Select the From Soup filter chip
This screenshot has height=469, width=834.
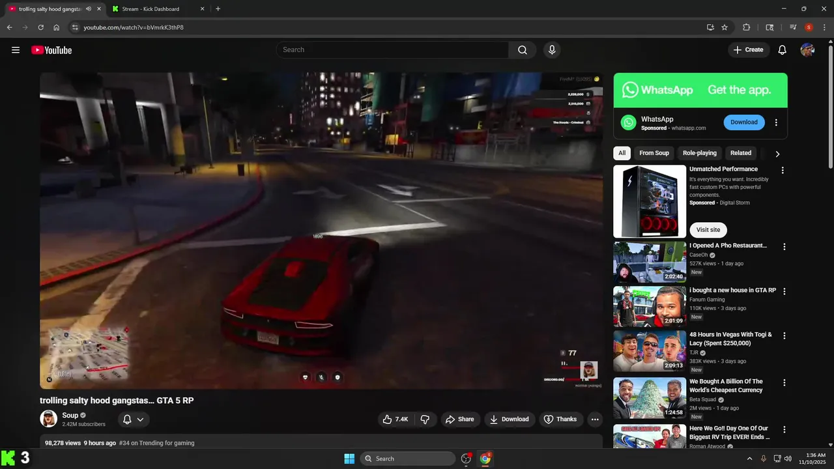(x=654, y=153)
